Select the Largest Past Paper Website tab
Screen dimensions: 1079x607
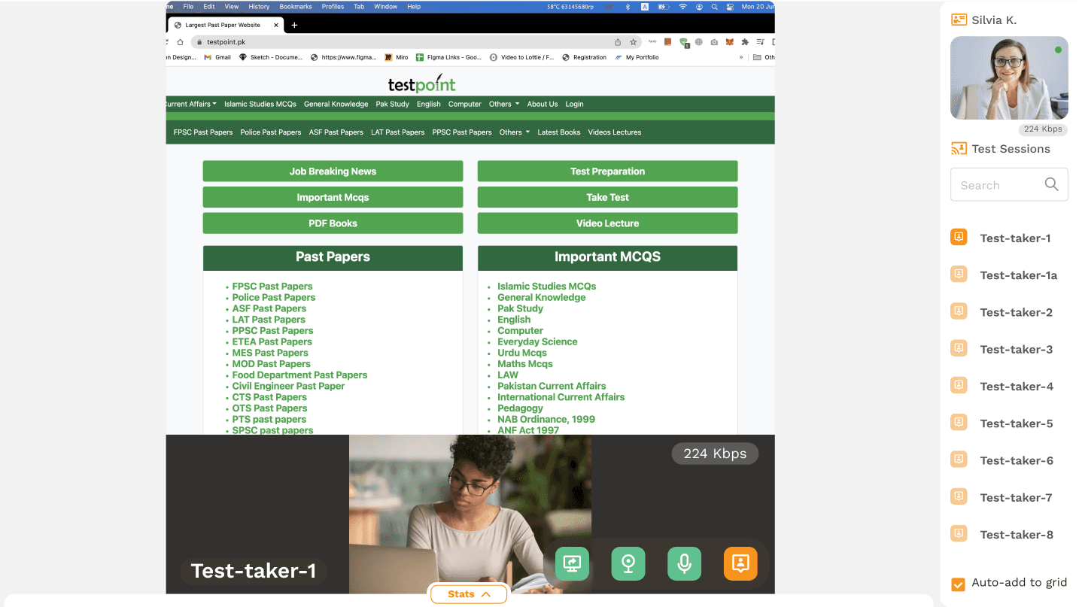[226, 25]
